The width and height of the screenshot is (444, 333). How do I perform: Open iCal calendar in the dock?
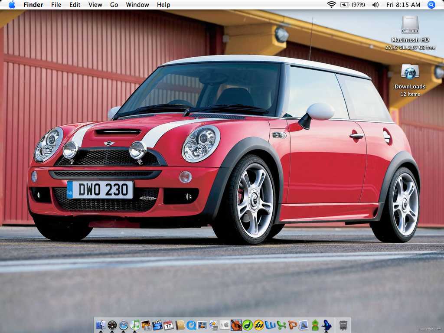[x=169, y=325]
